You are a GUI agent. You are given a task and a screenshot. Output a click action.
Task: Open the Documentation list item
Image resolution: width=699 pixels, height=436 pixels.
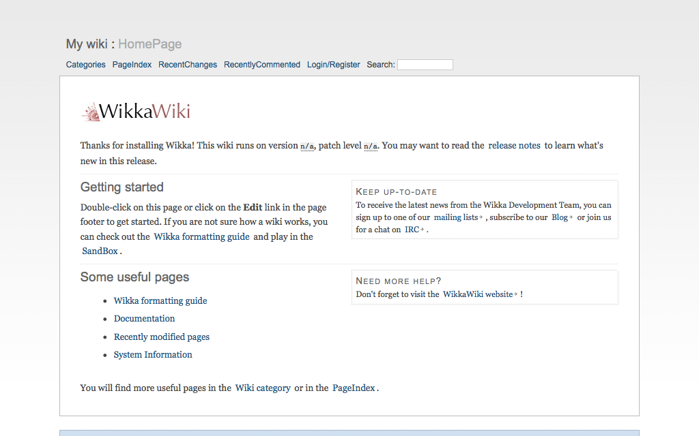tap(144, 318)
